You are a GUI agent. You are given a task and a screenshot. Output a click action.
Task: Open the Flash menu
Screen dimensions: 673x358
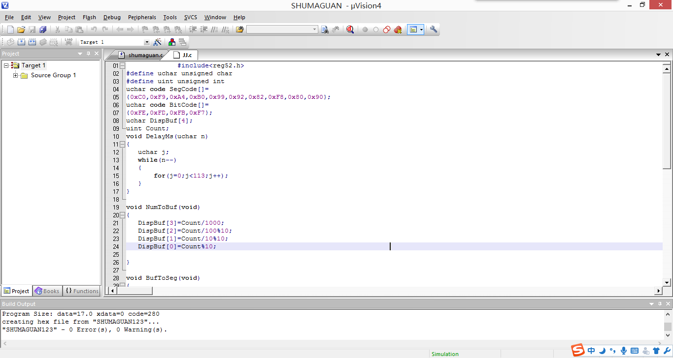click(89, 17)
